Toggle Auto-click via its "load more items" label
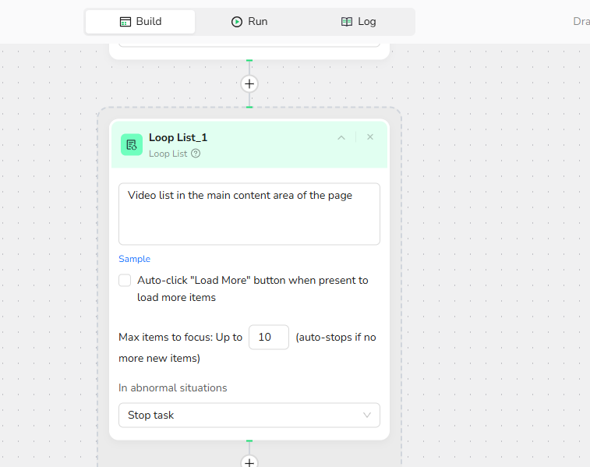The image size is (590, 467). click(176, 297)
